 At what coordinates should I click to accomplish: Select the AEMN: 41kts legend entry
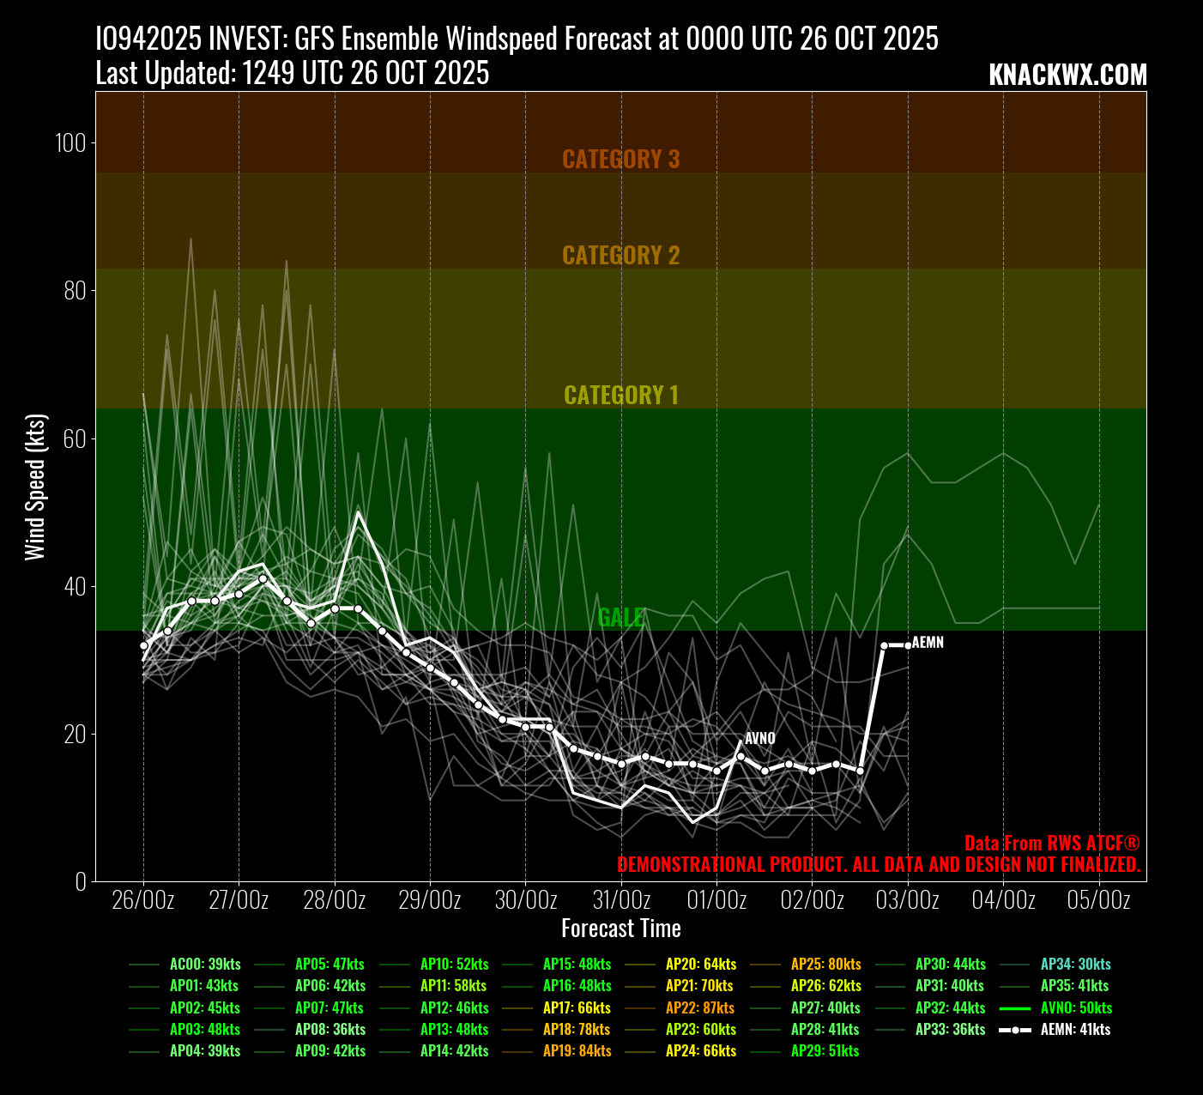pyautogui.click(x=1074, y=1029)
